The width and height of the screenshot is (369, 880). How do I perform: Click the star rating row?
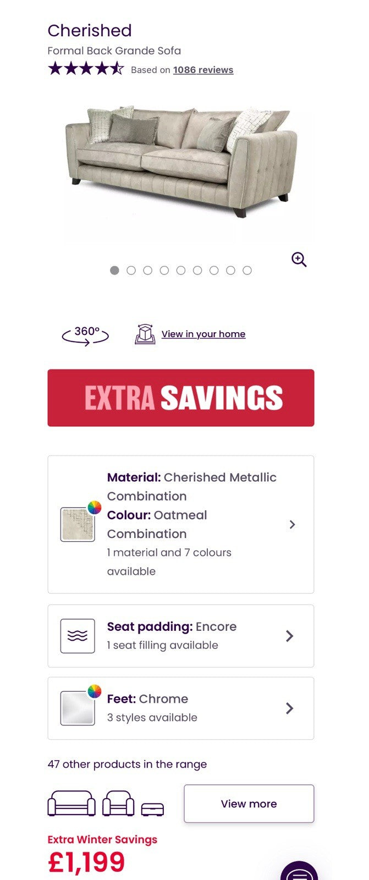[x=86, y=69]
